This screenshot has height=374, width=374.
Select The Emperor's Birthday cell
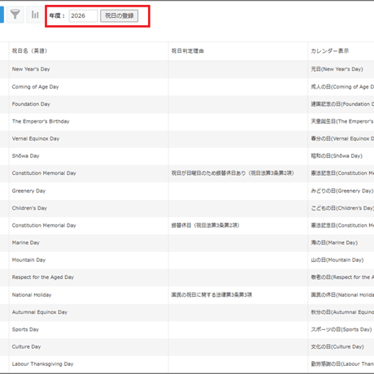pyautogui.click(x=89, y=121)
